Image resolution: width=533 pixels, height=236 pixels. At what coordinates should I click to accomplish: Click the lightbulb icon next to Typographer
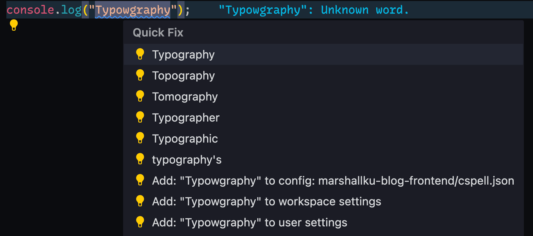pyautogui.click(x=140, y=117)
